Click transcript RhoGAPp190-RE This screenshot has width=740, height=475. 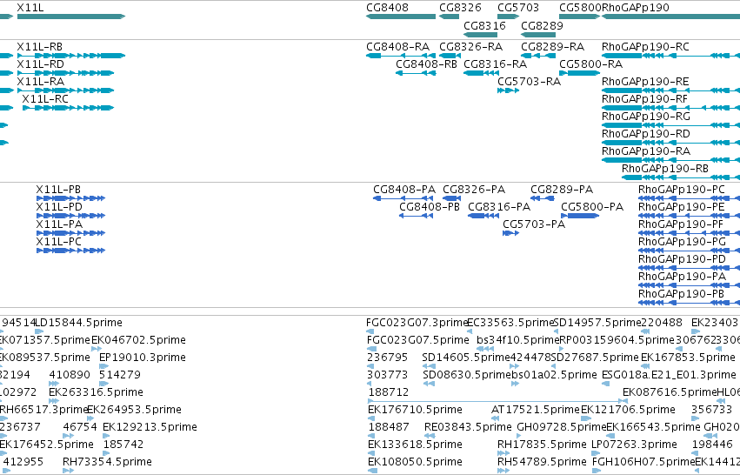tap(670, 90)
